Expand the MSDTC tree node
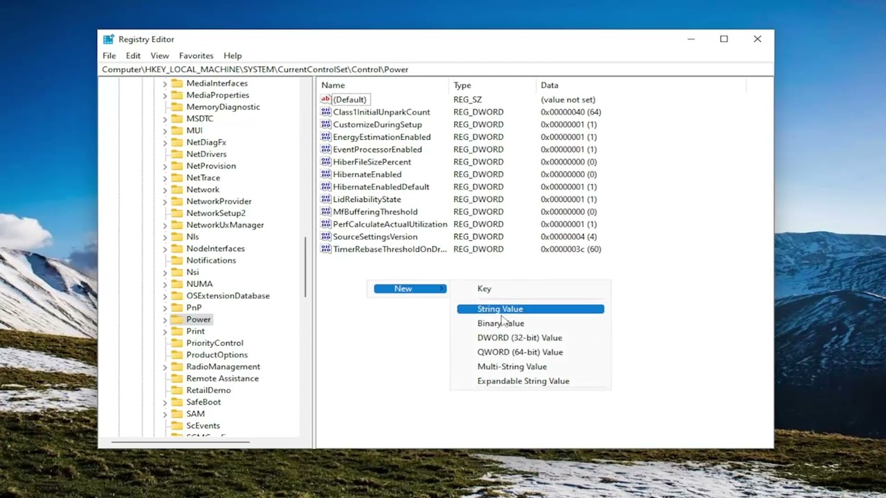The image size is (886, 498). [165, 119]
